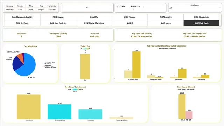Click Validating NL Stores legend entry
Viewport: 224px width, 126px height.
pyautogui.click(x=50, y=67)
